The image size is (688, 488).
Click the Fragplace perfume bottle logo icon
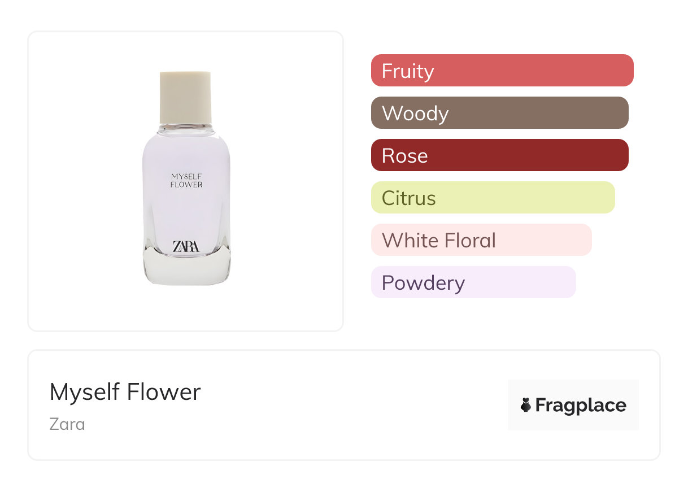526,405
